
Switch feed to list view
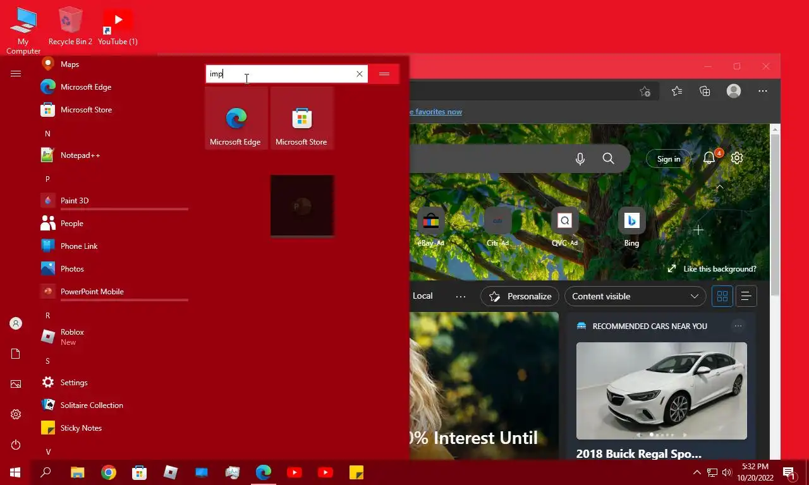coord(746,296)
